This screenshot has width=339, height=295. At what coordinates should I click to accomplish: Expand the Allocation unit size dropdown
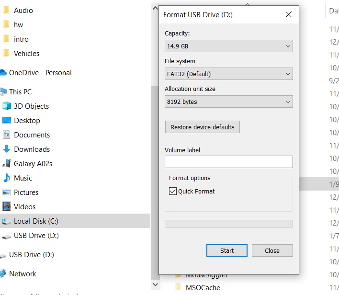pyautogui.click(x=228, y=102)
